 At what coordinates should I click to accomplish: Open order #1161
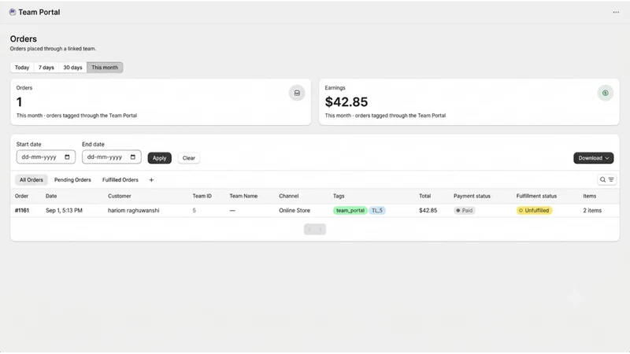click(22, 210)
